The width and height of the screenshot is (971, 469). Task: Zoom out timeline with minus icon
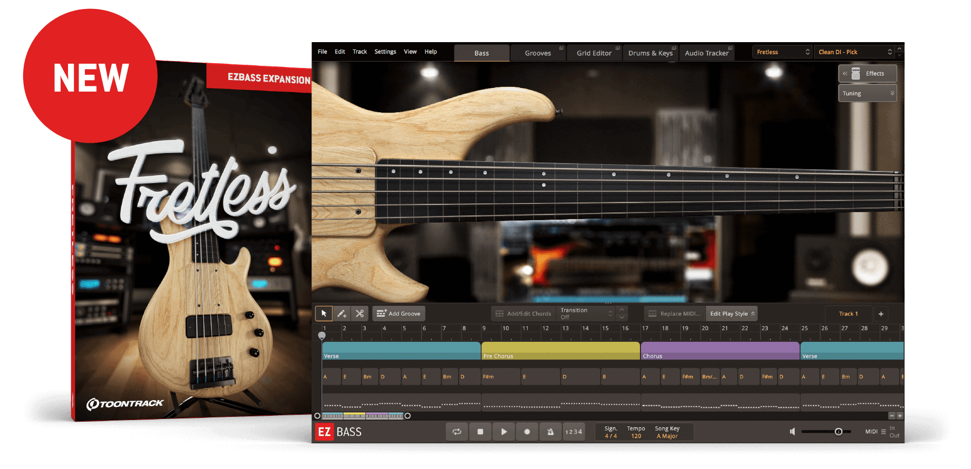coord(892,416)
